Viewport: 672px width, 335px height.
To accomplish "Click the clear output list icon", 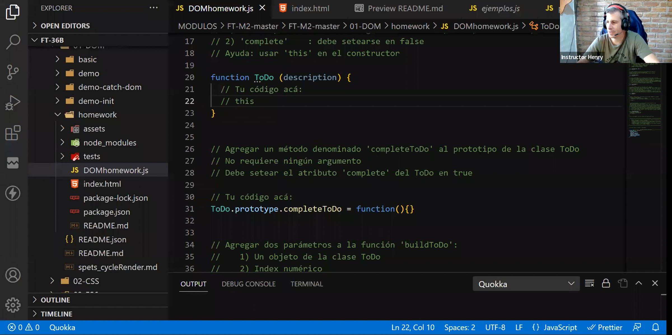I will (x=589, y=284).
